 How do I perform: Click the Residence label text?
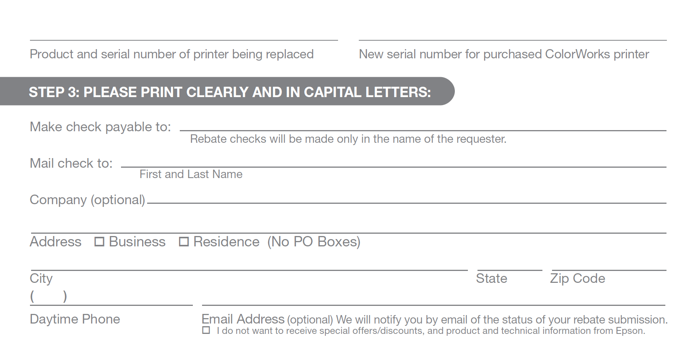pos(226,242)
